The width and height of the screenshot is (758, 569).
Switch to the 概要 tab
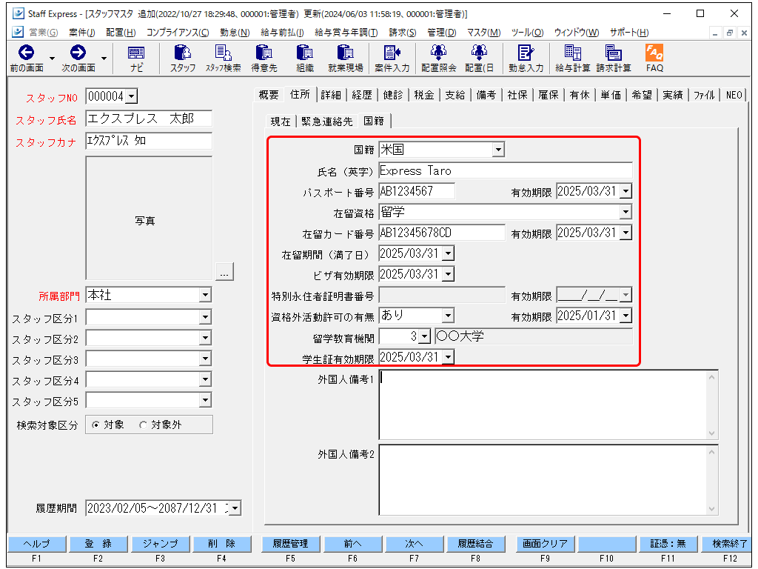click(268, 95)
